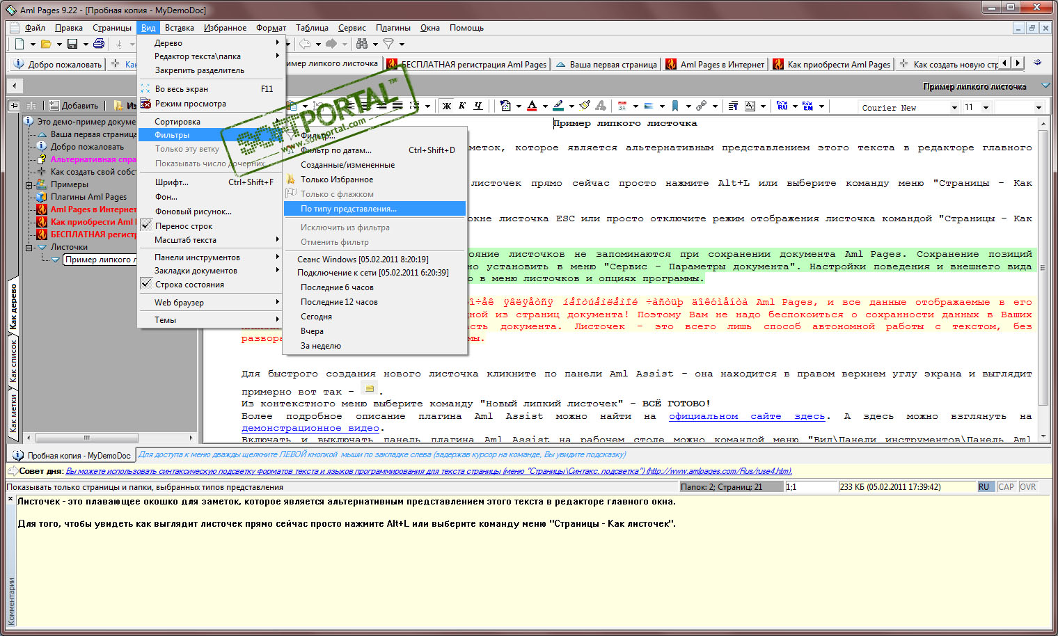Switch to the 'Как дерево' vertical tab
The height and width of the screenshot is (636, 1058).
(x=13, y=306)
